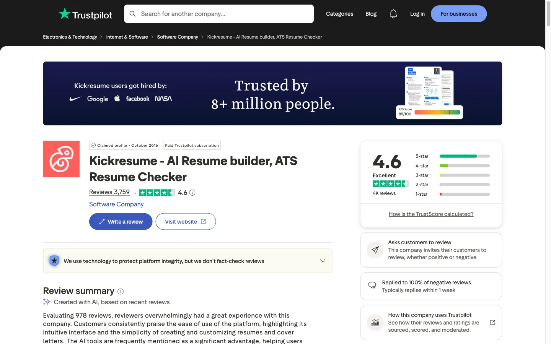Click the bar chart Trustpilot usage icon
Viewport: 551px width, 344px height.
click(375, 322)
